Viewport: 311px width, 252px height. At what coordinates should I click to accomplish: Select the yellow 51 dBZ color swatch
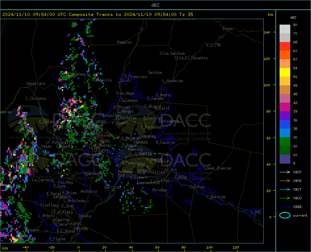[x=285, y=72]
